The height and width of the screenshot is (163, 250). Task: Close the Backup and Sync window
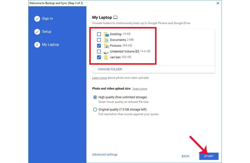pos(218,3)
